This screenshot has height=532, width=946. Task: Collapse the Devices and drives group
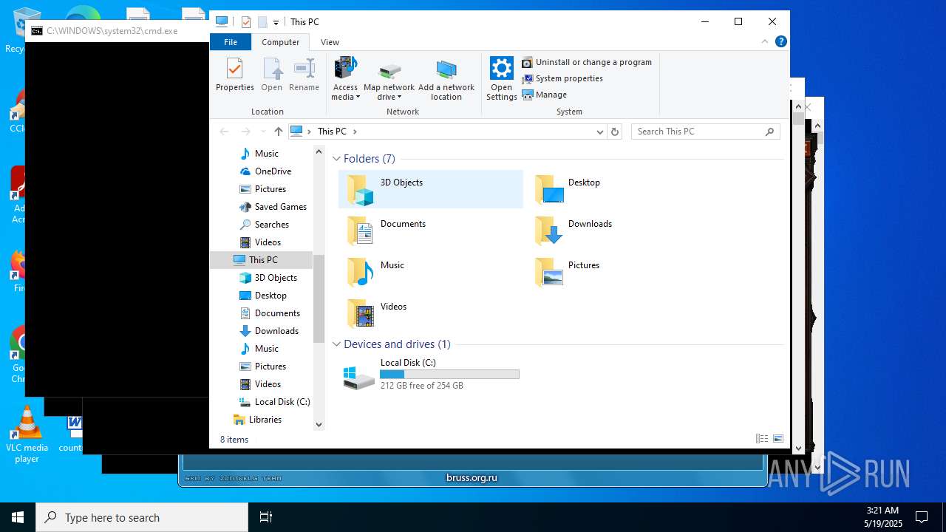(x=336, y=344)
